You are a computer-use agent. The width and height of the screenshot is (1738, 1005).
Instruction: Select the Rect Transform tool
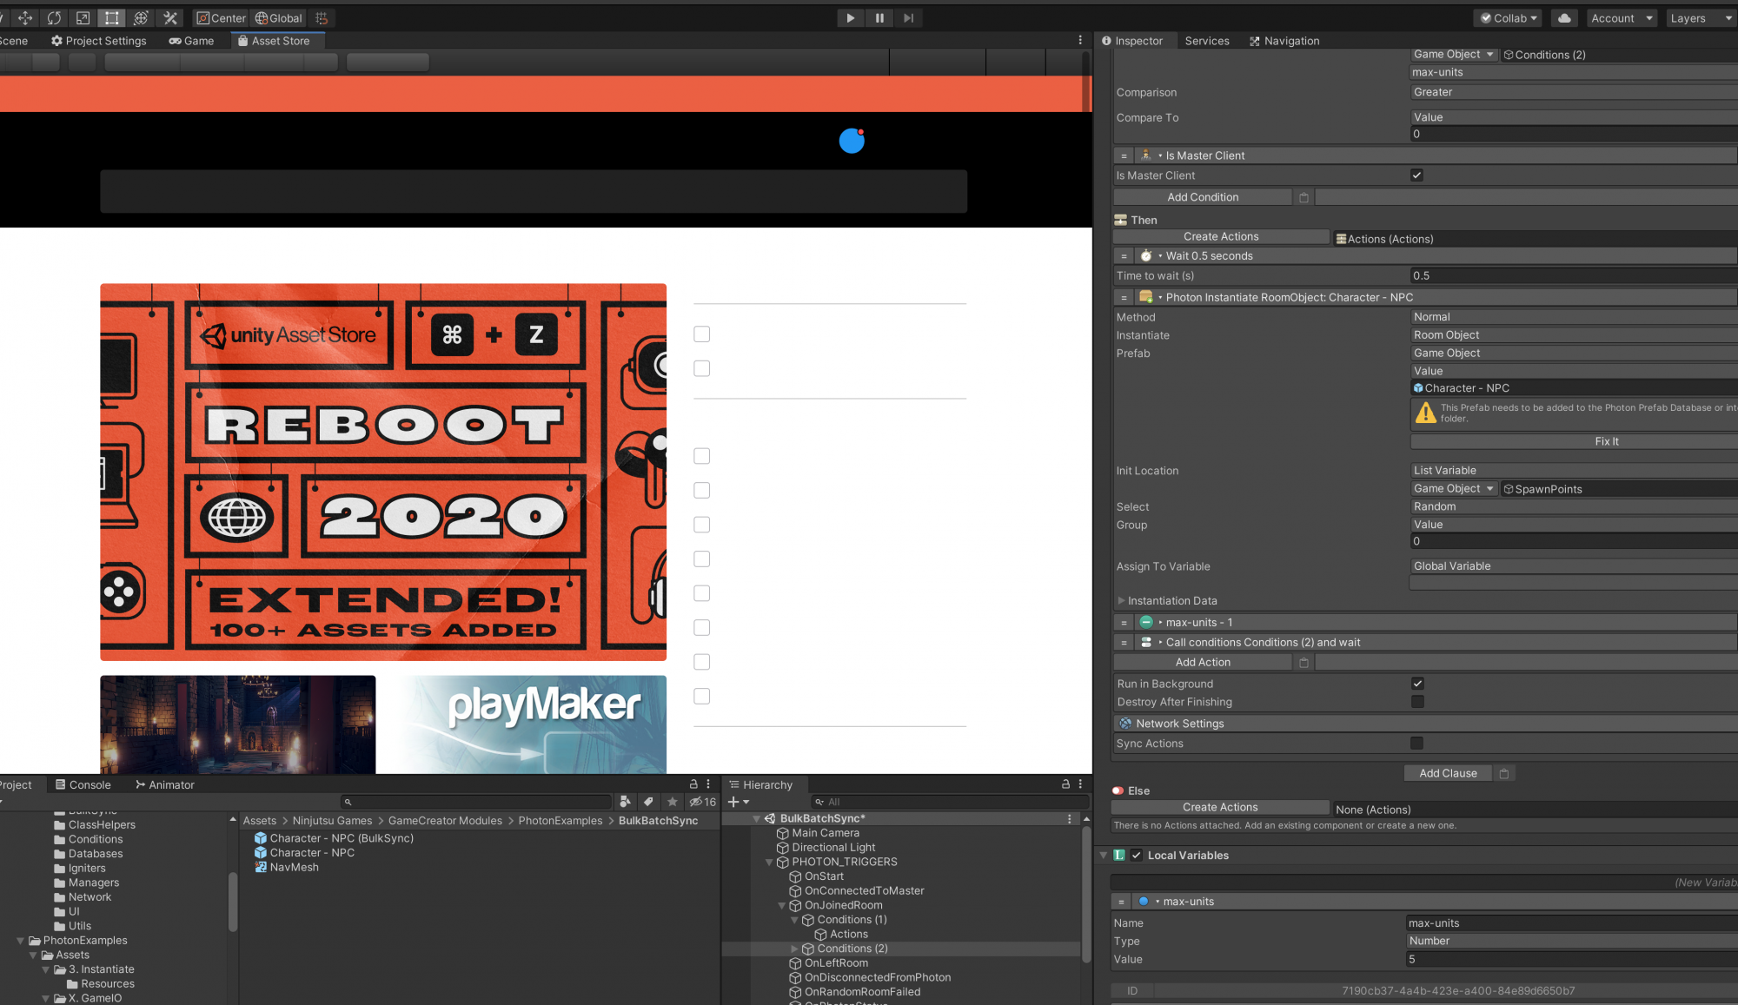coord(112,18)
